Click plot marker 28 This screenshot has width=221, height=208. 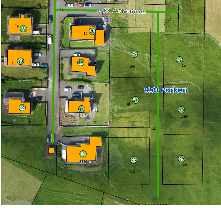(181, 159)
